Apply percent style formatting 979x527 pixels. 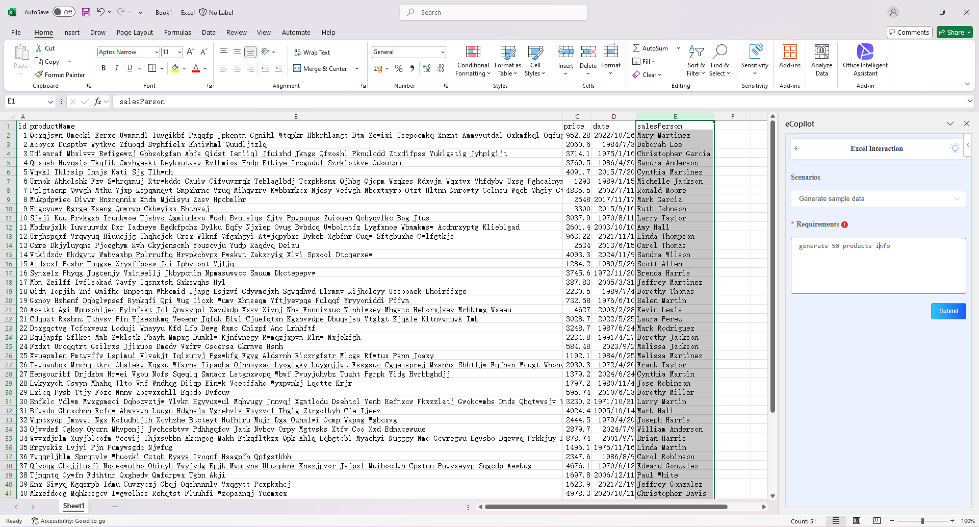click(399, 68)
